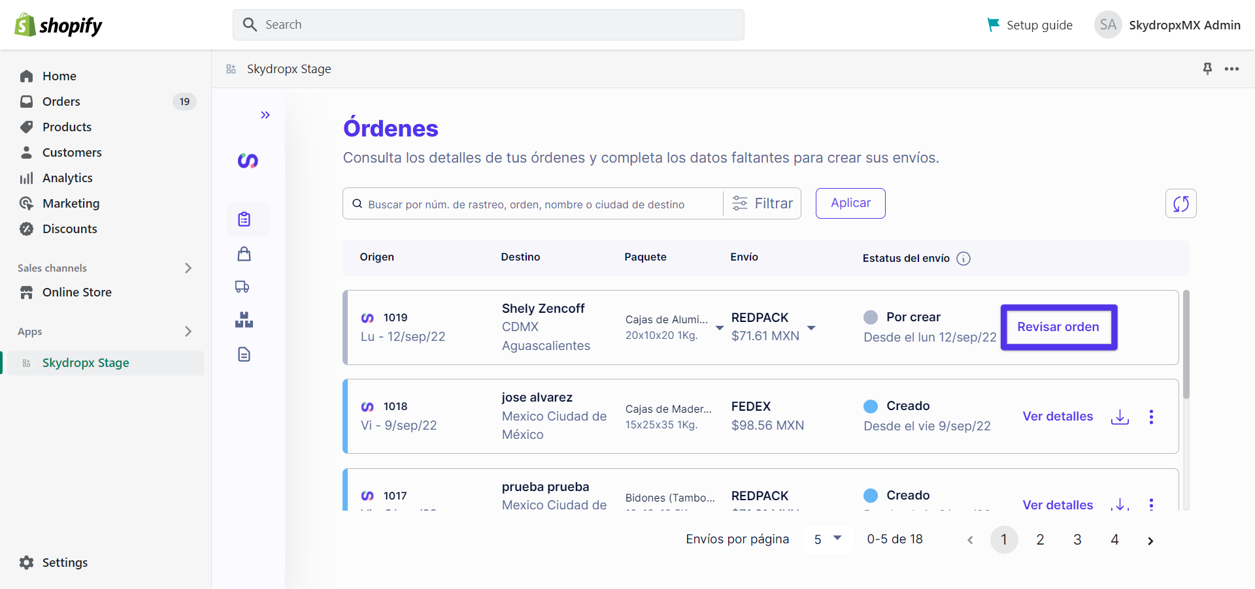Click the Aplicar button
Image resolution: width=1255 pixels, height=589 pixels.
[x=850, y=204]
